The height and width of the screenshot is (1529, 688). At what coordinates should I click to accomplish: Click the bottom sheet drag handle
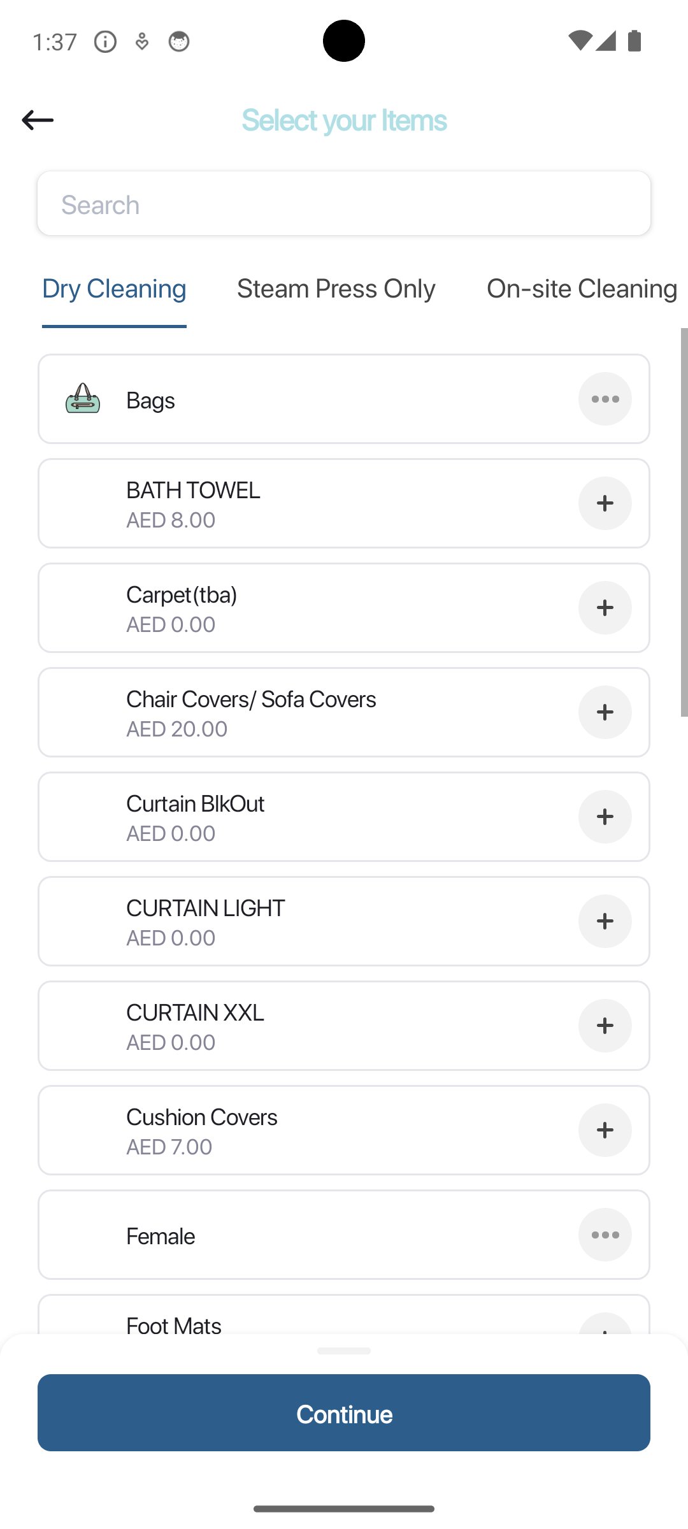[x=344, y=1351]
